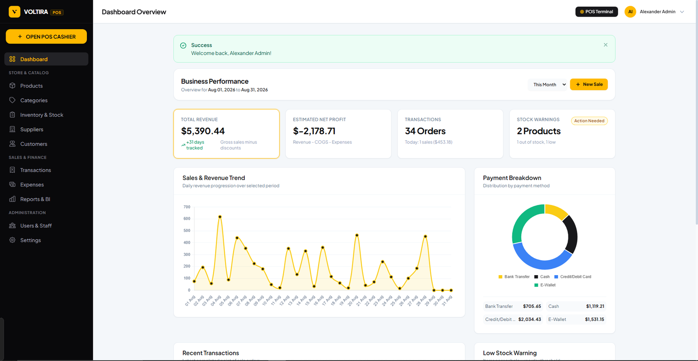Click the Users & Staff group icon
Screen dimensions: 698x361
click(12, 225)
